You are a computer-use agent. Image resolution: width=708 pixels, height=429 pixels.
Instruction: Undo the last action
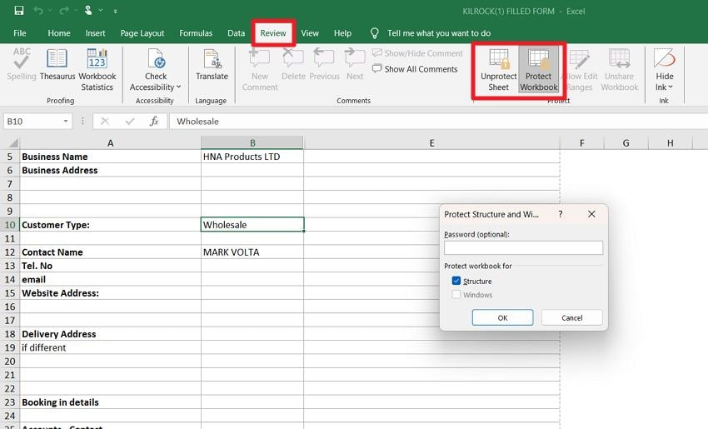(x=38, y=11)
